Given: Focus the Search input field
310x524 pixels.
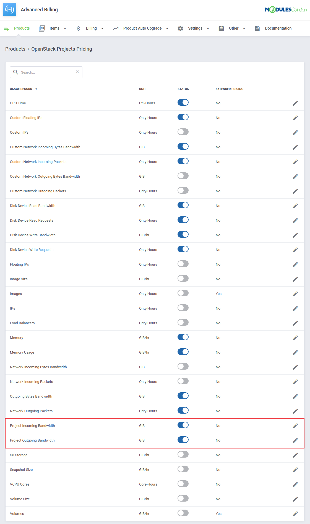Looking at the screenshot, I should (x=46, y=72).
